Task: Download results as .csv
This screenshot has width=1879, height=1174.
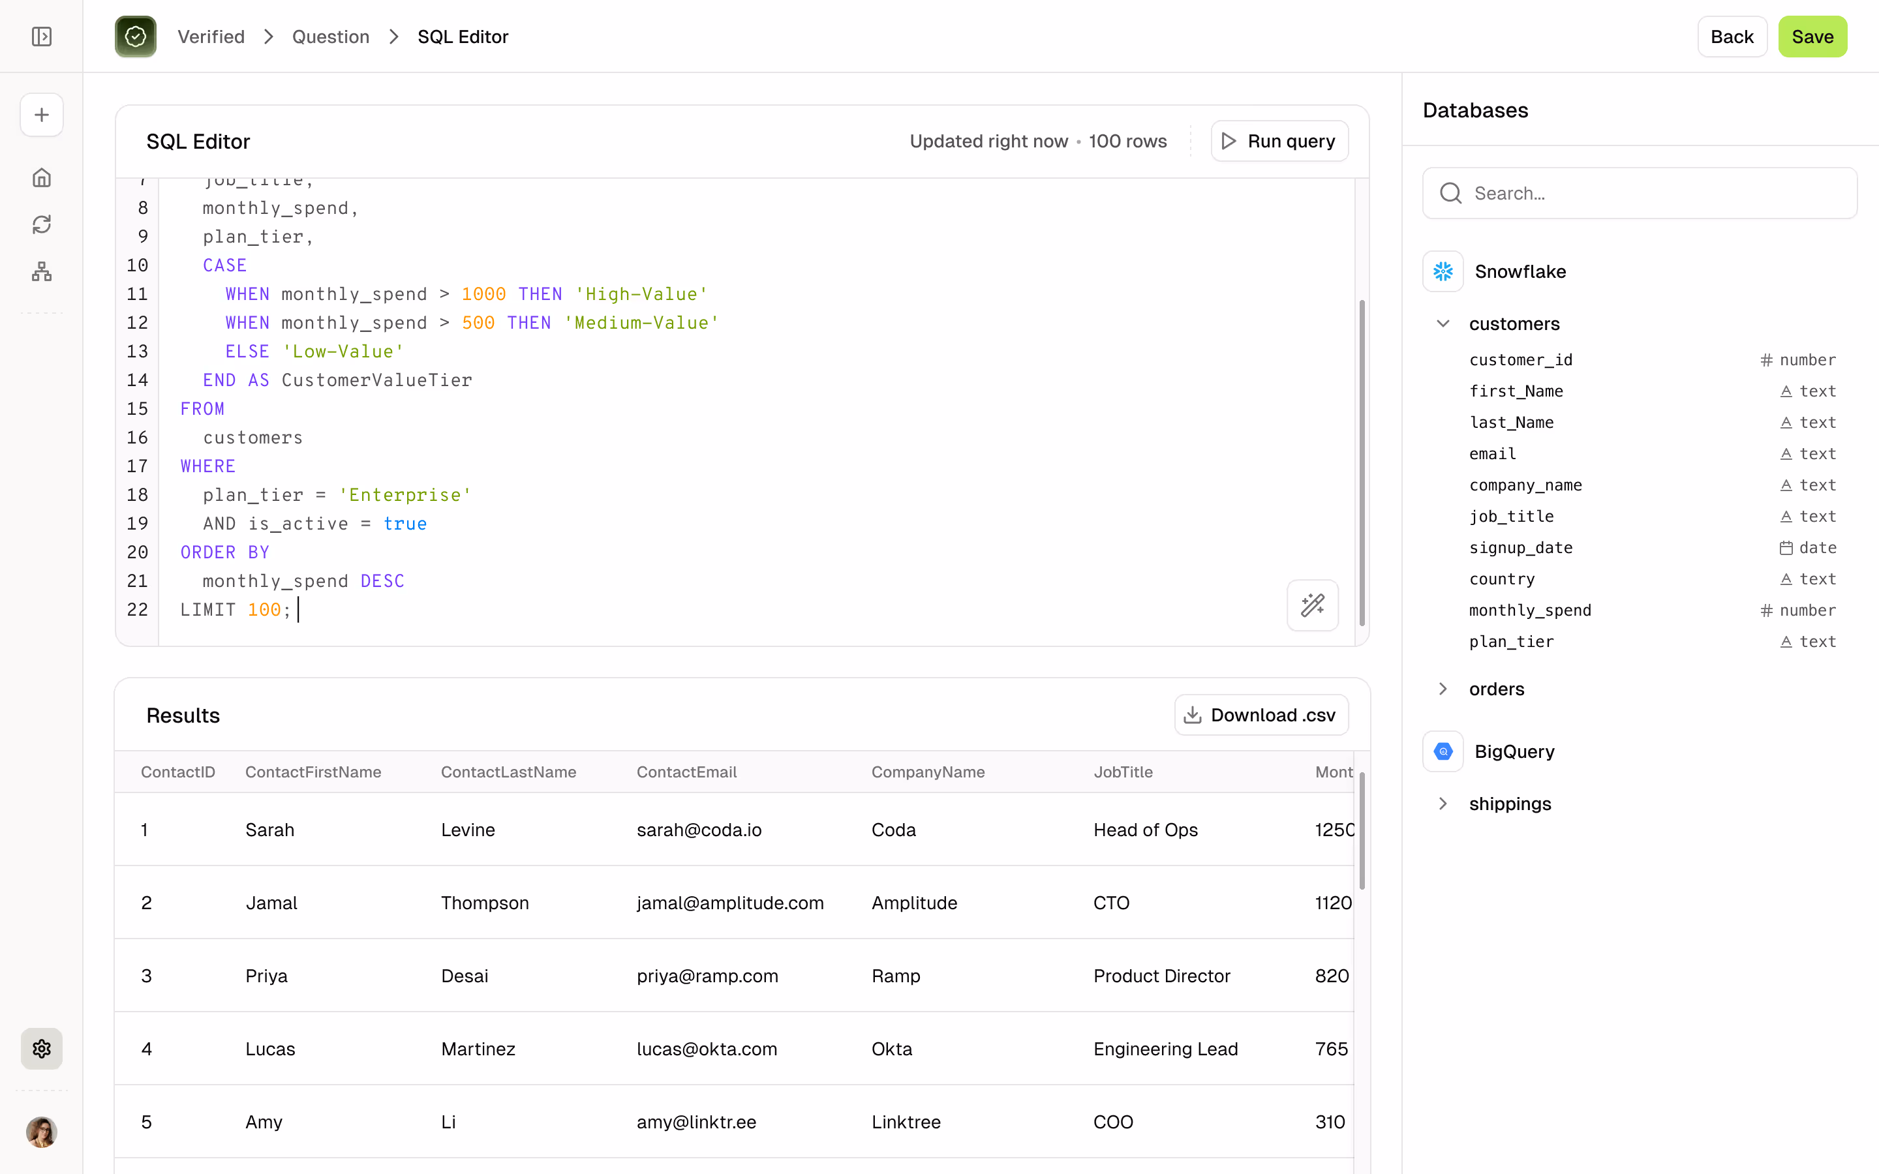Action: coord(1261,715)
